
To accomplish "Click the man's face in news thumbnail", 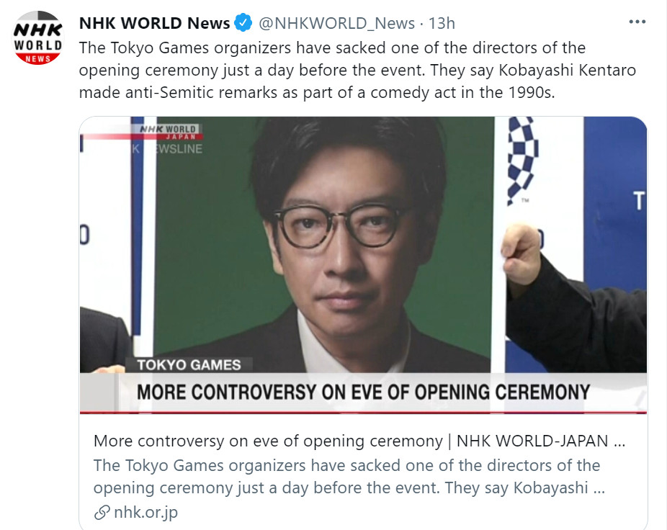I will 344,238.
